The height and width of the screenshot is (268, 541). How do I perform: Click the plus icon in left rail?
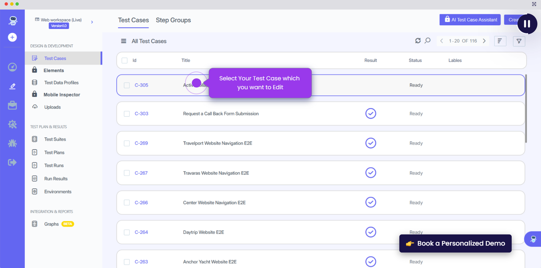coord(12,37)
